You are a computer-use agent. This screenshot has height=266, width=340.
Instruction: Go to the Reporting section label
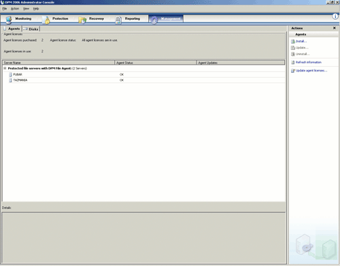(133, 18)
